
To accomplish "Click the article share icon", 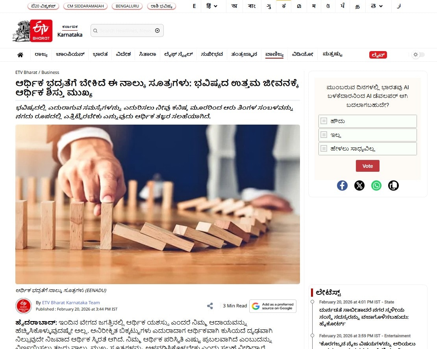I will pos(210,306).
